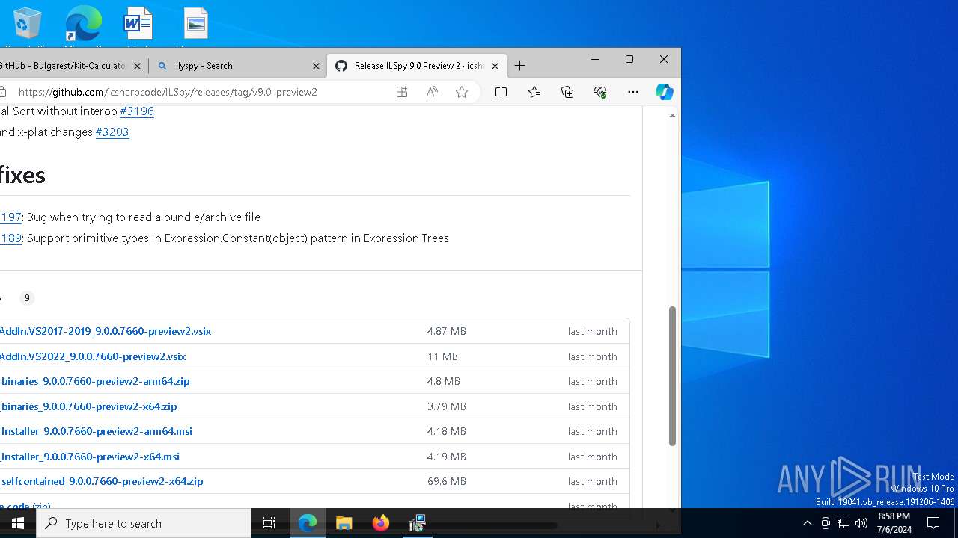The image size is (958, 538).
Task: Add page to favorites with star icon
Action: pyautogui.click(x=462, y=92)
